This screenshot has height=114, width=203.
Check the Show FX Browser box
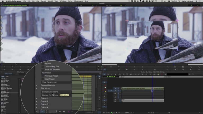43,70
